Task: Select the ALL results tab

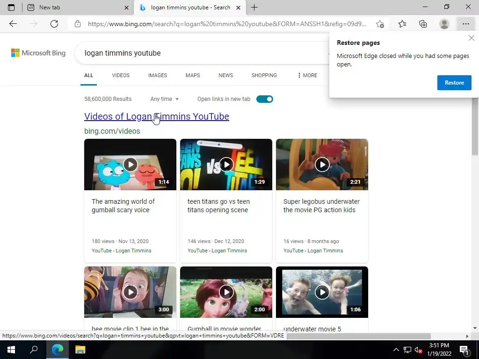Action: click(x=88, y=75)
